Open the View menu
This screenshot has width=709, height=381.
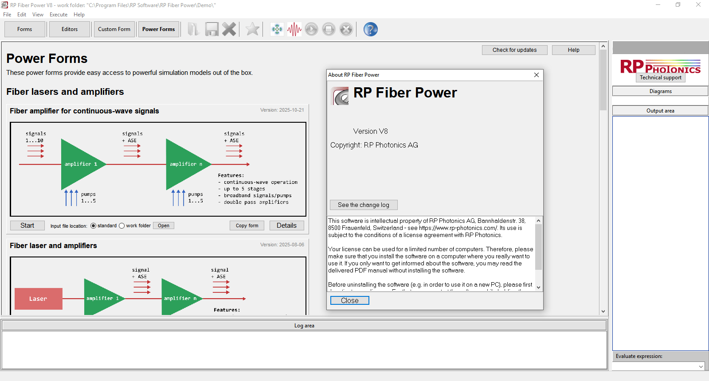click(38, 15)
